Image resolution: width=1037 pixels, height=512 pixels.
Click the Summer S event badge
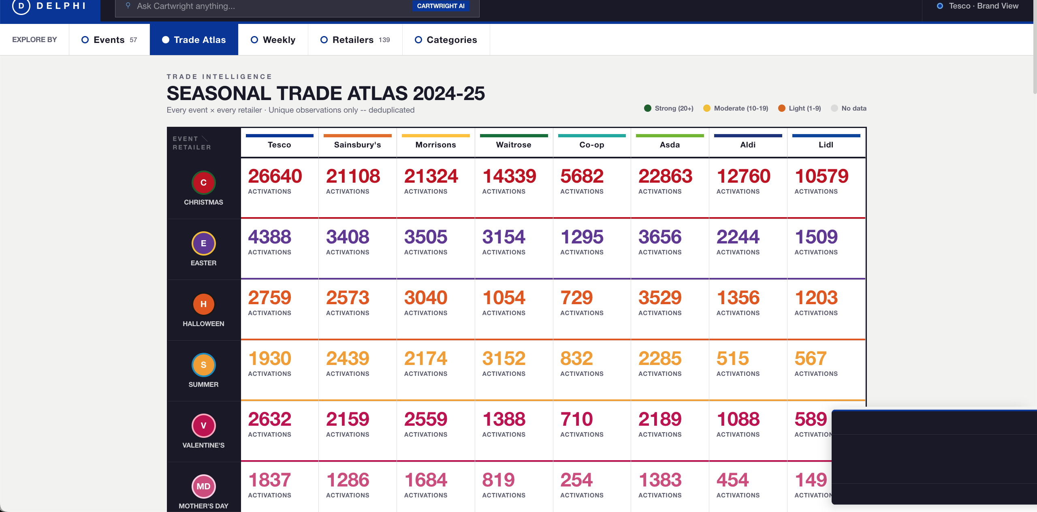pyautogui.click(x=203, y=365)
